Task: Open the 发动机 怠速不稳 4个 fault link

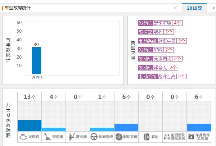Action: 160,23
